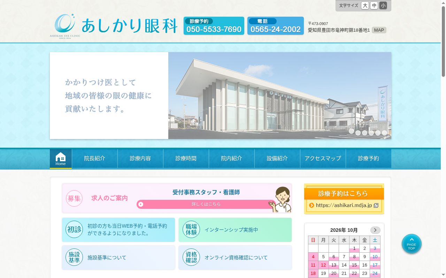Click 診療予約 050-5533-7690 button
This screenshot has width=446, height=278.
click(214, 26)
